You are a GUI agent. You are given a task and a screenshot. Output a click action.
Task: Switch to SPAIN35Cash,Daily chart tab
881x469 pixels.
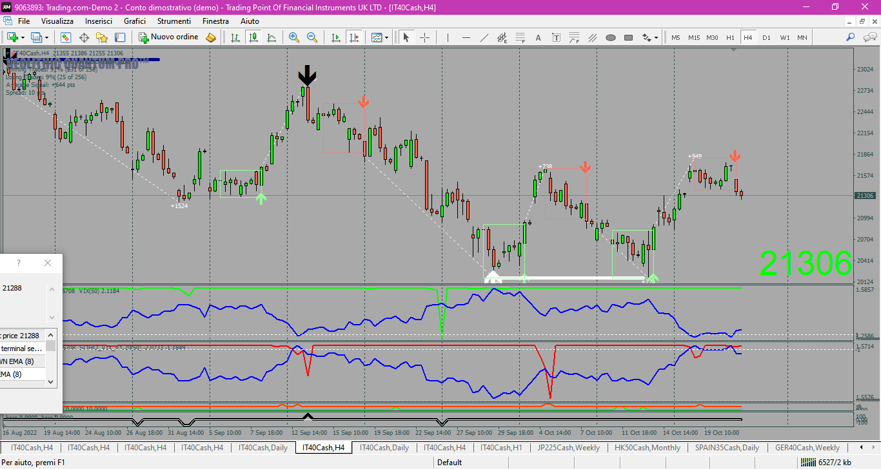point(728,447)
